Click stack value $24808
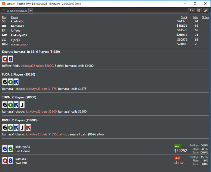The width and height of the screenshot is (211, 172). [x=182, y=44]
